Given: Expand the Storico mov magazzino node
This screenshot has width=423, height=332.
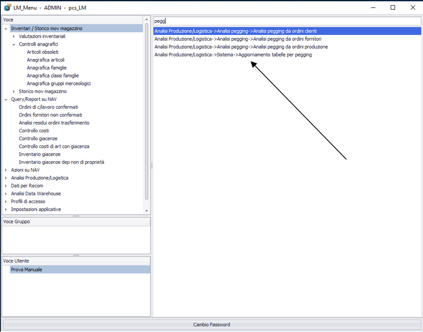Looking at the screenshot, I should click(x=14, y=92).
